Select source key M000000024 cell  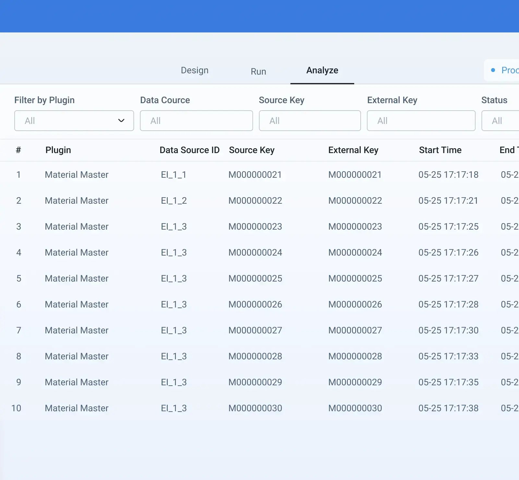[x=255, y=252]
